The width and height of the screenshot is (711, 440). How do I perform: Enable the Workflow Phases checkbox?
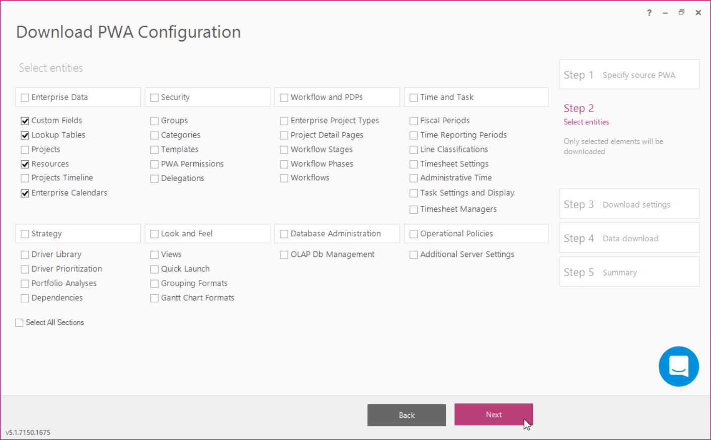point(284,164)
